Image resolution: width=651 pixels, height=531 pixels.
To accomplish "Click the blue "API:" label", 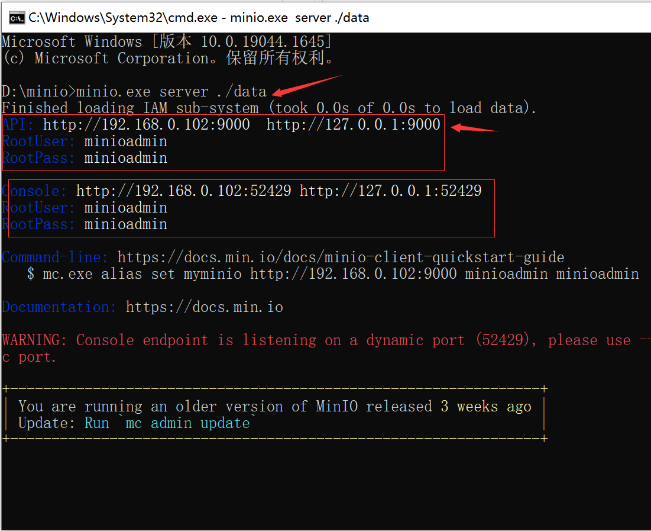I will 18,125.
